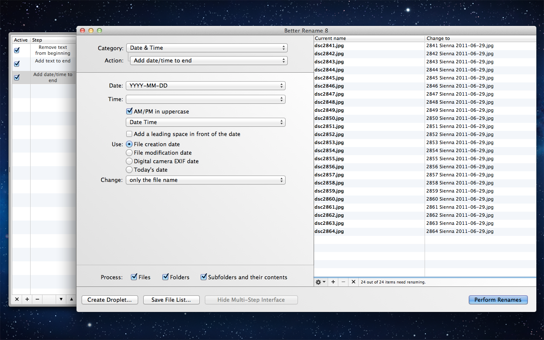Click the Create Droplet button
The width and height of the screenshot is (544, 340).
[110, 300]
